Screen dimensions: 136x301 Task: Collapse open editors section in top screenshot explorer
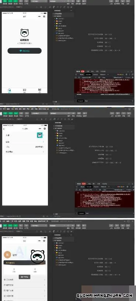tap(58, 14)
